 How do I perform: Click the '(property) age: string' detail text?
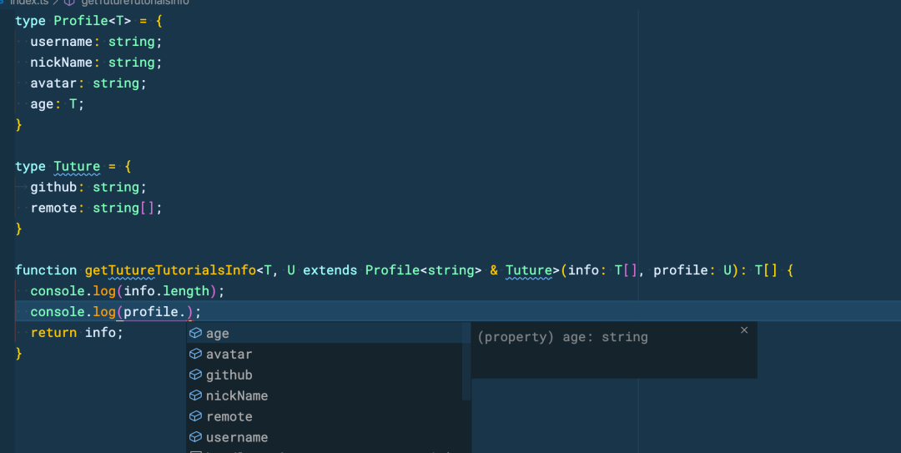(x=562, y=337)
